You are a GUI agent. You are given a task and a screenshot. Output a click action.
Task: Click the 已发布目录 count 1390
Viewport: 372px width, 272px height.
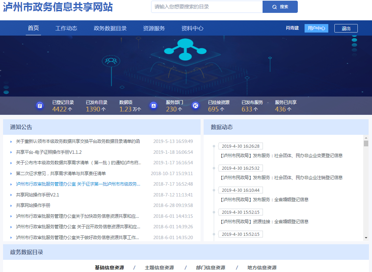93,109
